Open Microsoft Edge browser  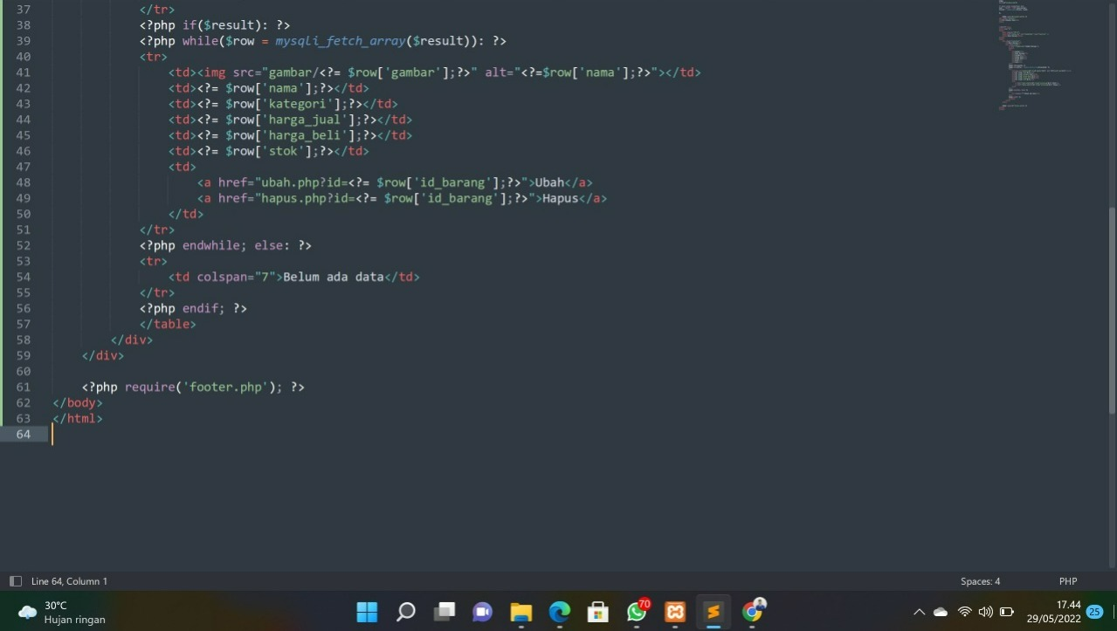coord(559,612)
